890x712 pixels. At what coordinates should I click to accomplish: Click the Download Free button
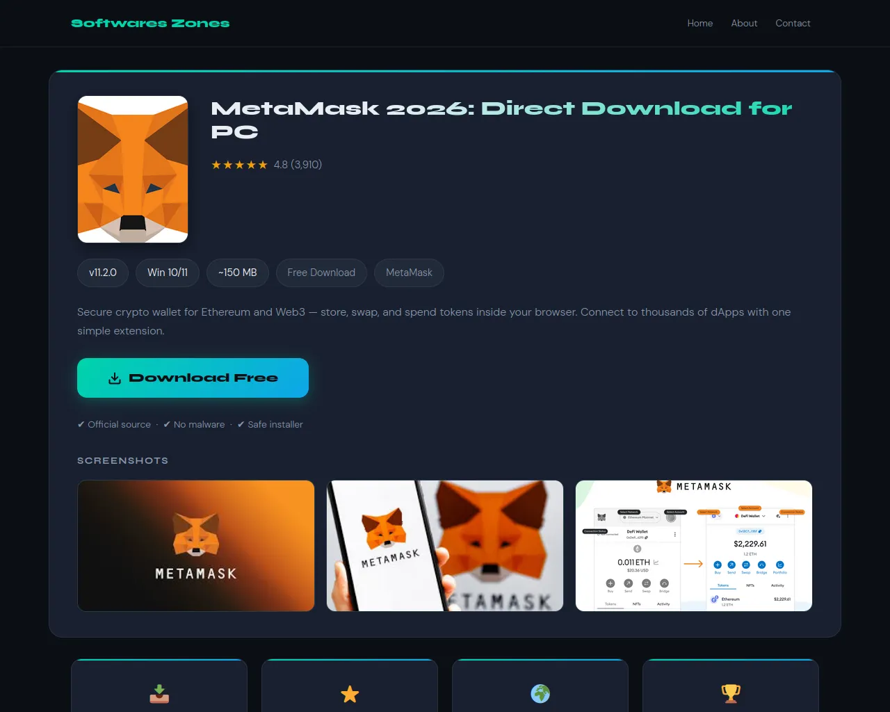coord(193,378)
